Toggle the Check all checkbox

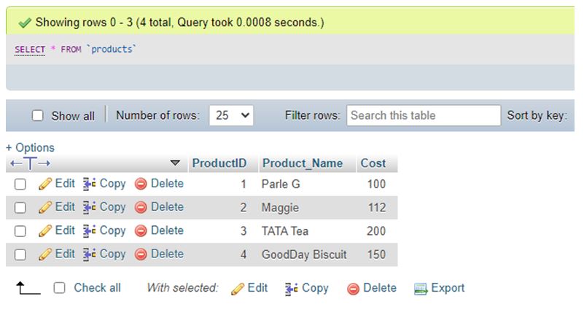[60, 288]
